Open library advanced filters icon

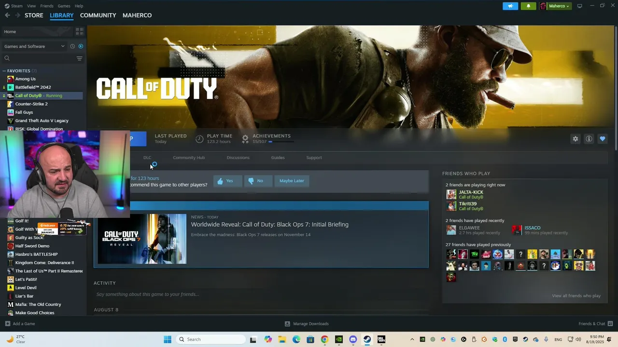[x=80, y=58]
